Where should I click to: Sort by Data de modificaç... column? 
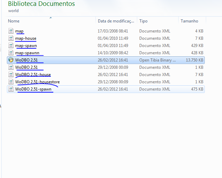tap(116, 21)
